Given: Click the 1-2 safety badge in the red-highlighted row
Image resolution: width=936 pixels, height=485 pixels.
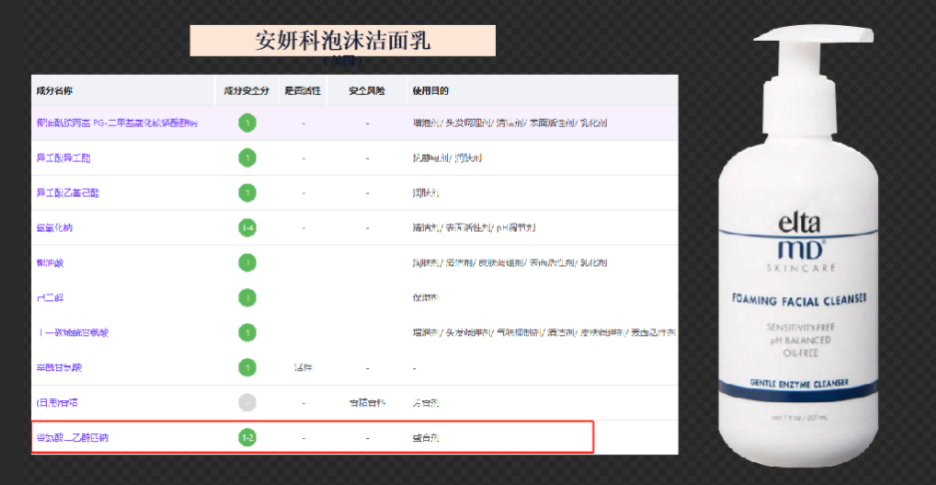Looking at the screenshot, I should click(247, 437).
